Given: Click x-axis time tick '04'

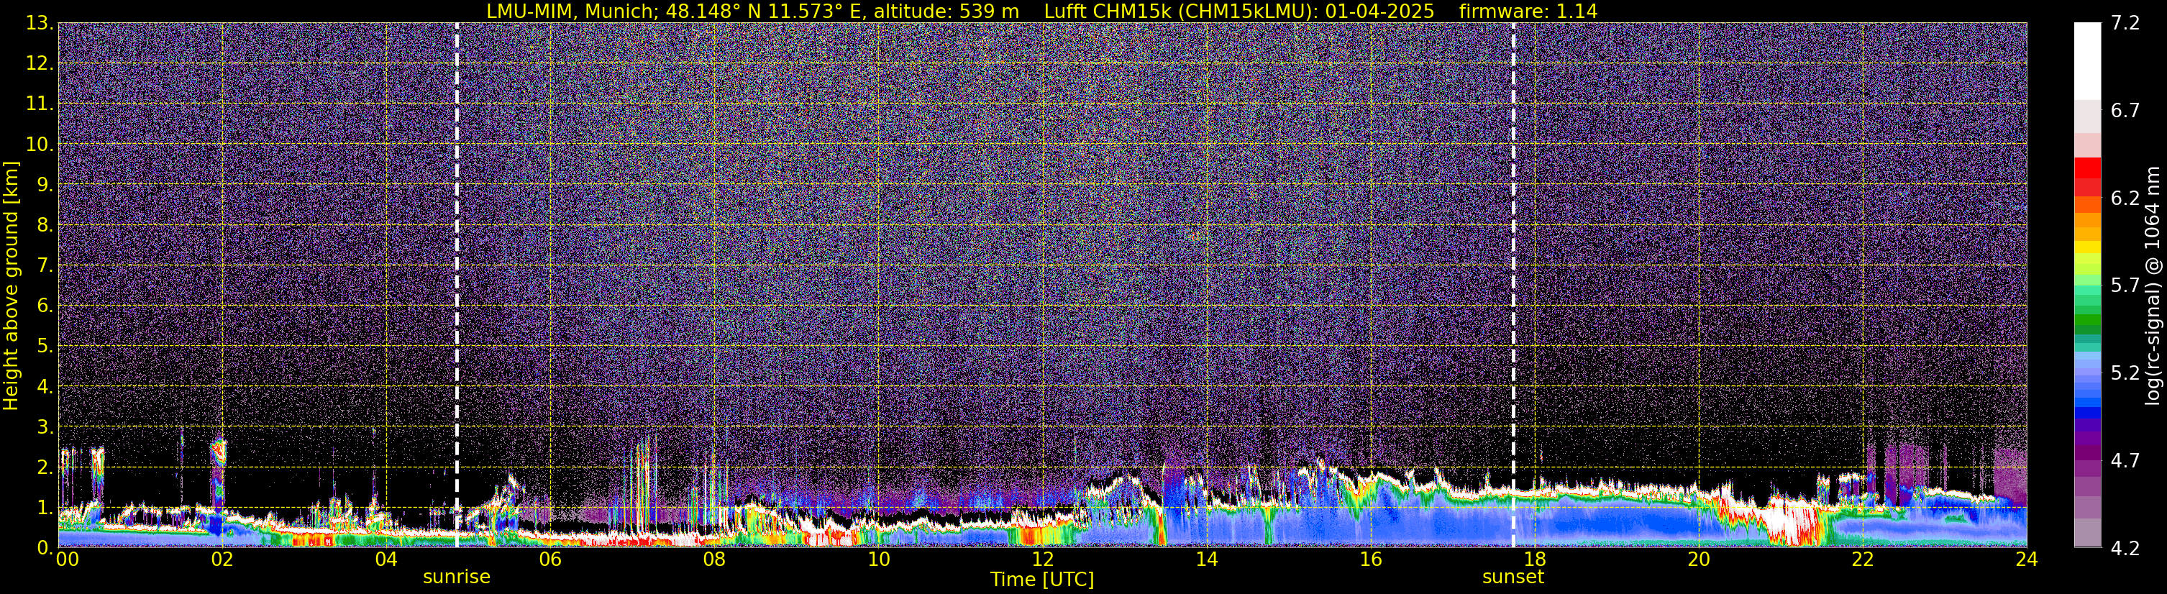Looking at the screenshot, I should click(386, 559).
